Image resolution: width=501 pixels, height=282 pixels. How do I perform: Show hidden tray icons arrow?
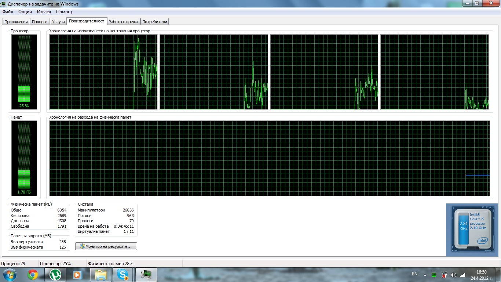click(x=425, y=275)
